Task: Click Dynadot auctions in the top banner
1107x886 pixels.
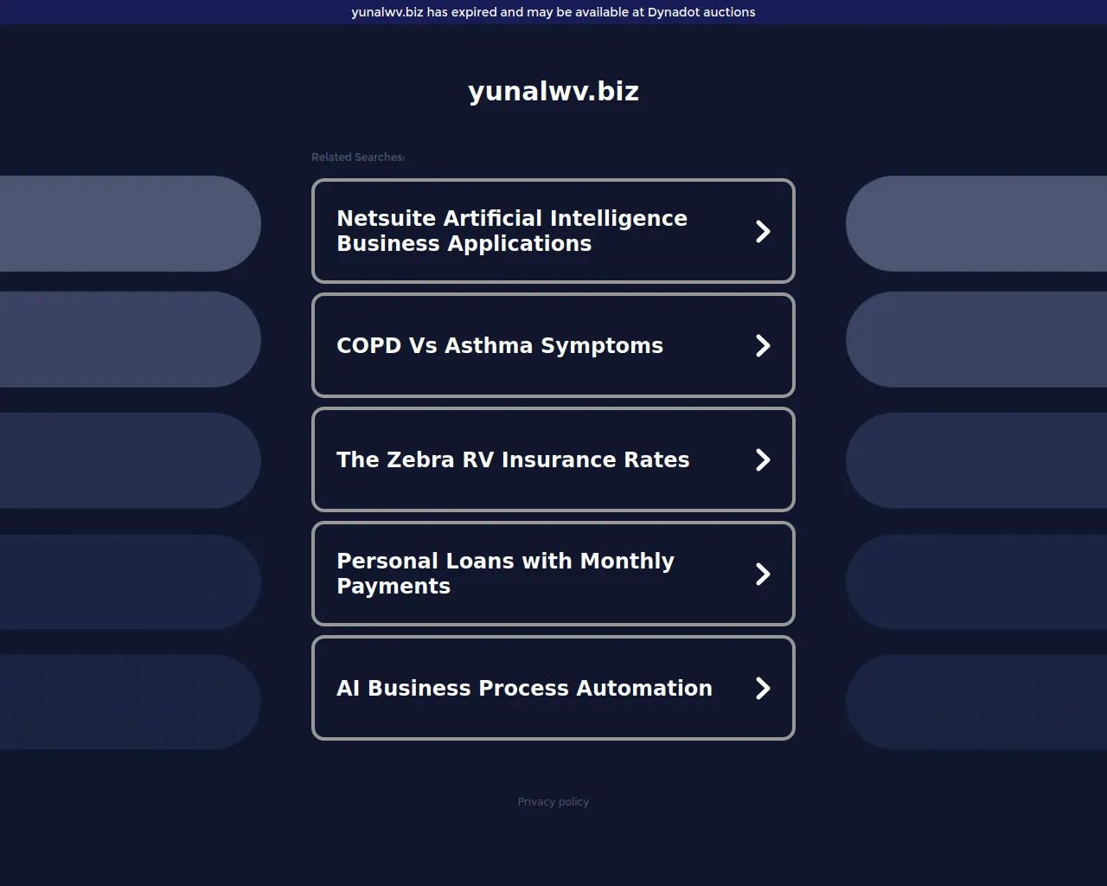Action: [701, 12]
